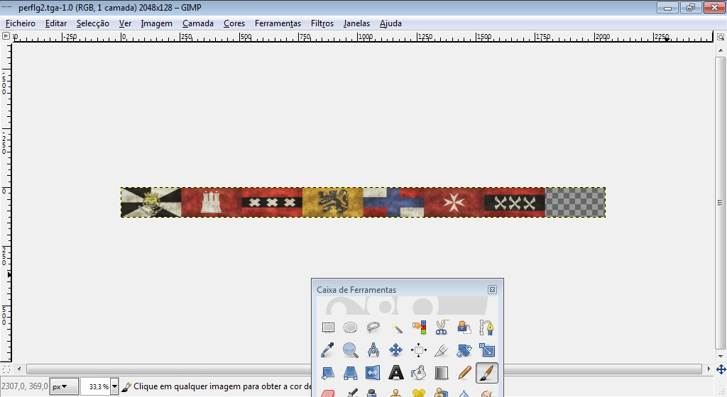727x397 pixels.
Task: Select the Perspective tool
Action: pos(351,373)
